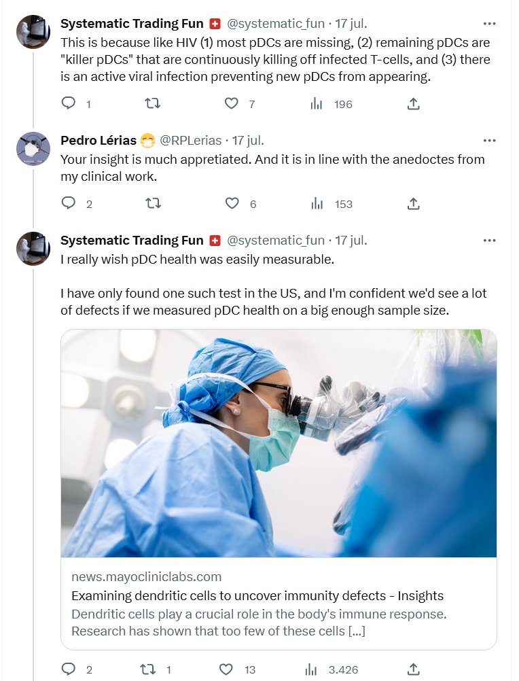Like Pedro Lérias's tweet
The height and width of the screenshot is (681, 519).
(232, 203)
